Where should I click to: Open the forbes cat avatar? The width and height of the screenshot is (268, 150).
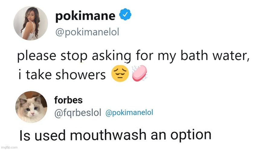pyautogui.click(x=31, y=107)
